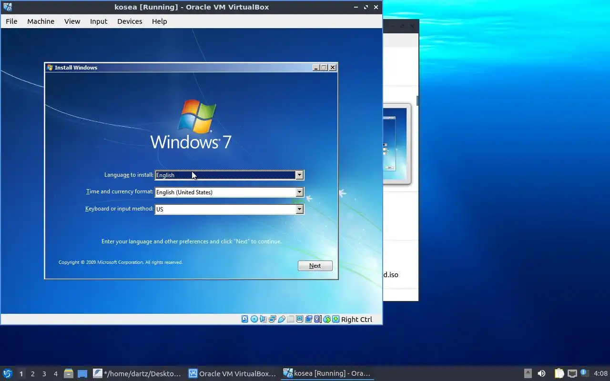The width and height of the screenshot is (610, 381).
Task: Switch to kosea [Running] taskbar entry
Action: click(x=327, y=373)
